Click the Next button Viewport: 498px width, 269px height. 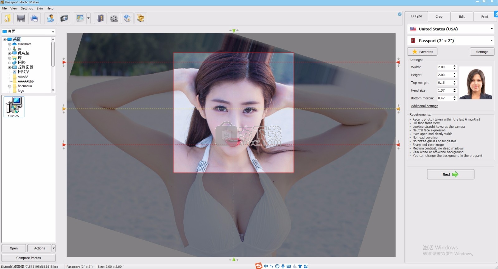click(x=450, y=174)
